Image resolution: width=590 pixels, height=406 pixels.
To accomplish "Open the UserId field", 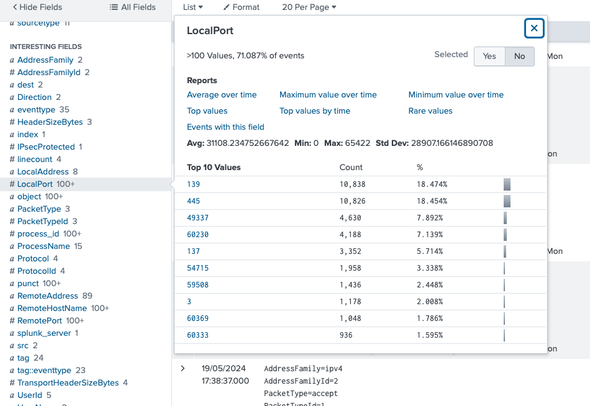I will coord(30,395).
